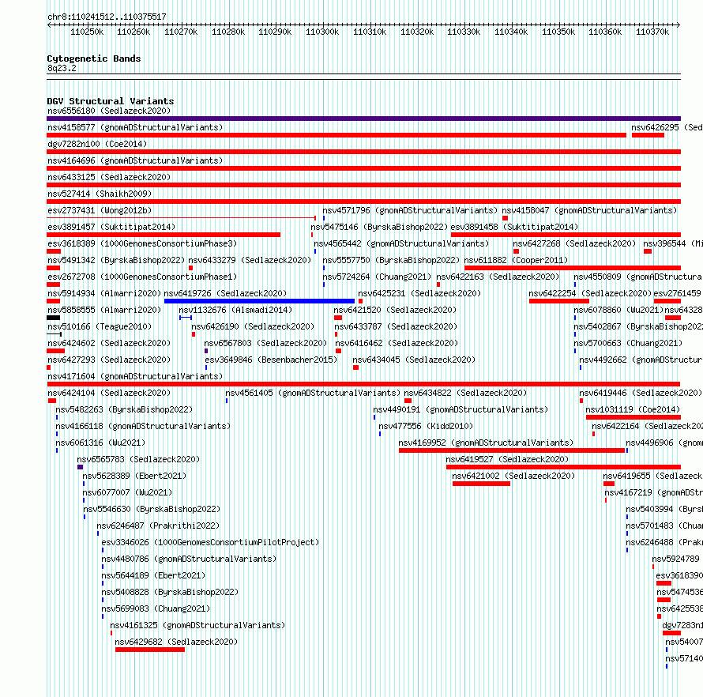Open variant esv3618389 (1000GenomesConsortiumPhase3)
The image size is (703, 697).
point(142,243)
